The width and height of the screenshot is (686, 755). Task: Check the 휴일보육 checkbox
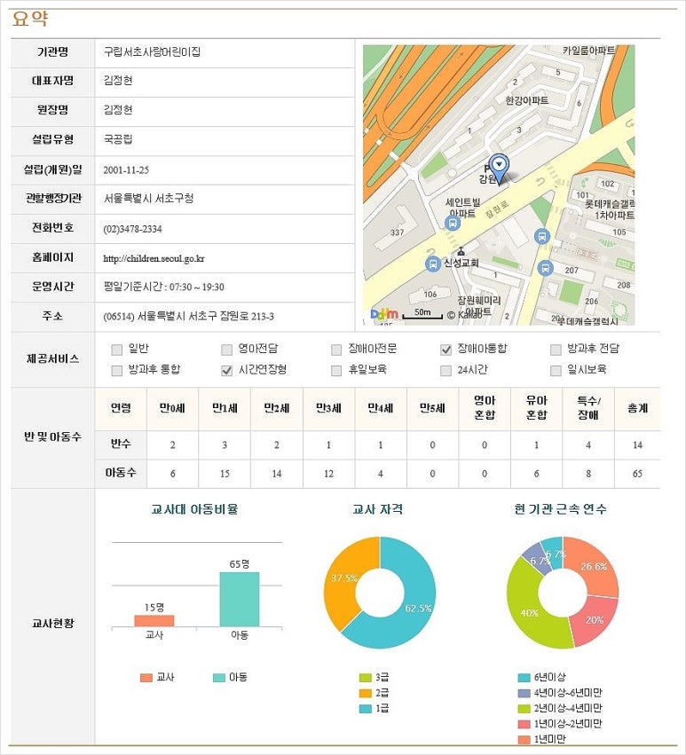coord(336,370)
